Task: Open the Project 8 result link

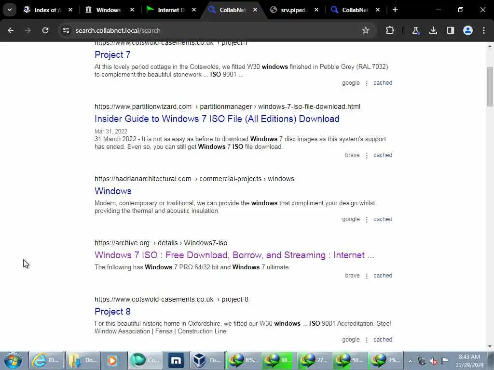Action: click(x=112, y=312)
